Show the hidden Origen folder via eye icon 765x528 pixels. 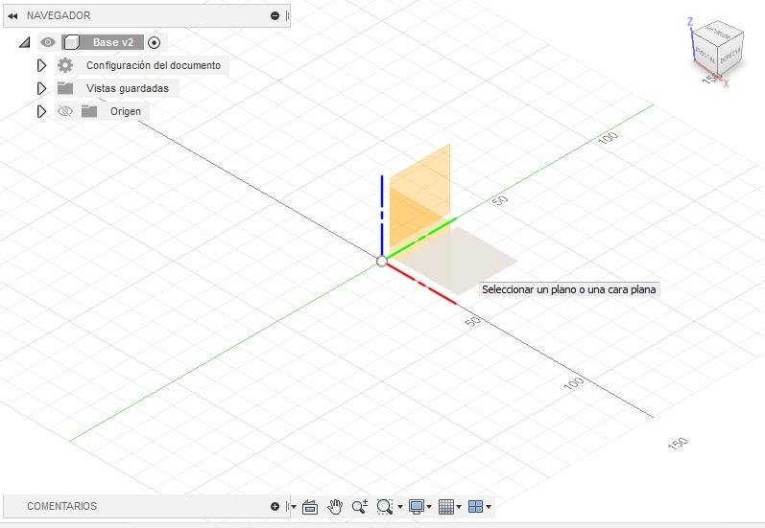(65, 111)
